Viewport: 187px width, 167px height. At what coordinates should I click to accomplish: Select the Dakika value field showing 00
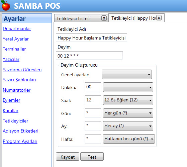[93, 87]
